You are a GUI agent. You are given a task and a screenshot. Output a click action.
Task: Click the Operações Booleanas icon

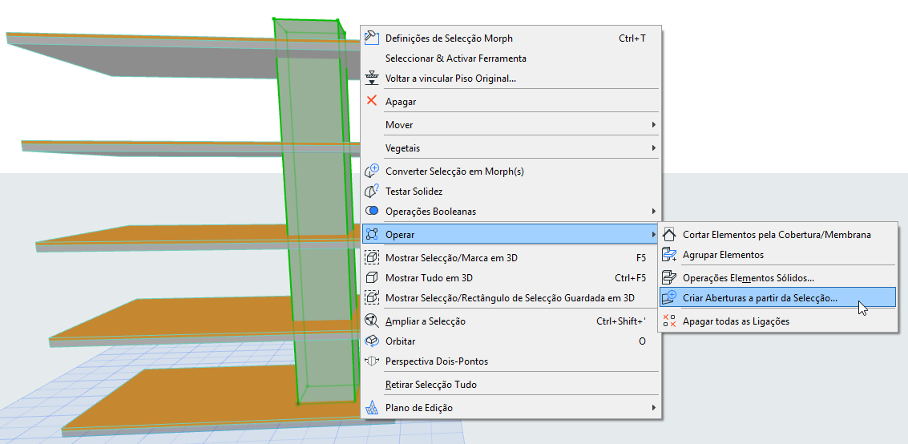tap(372, 211)
